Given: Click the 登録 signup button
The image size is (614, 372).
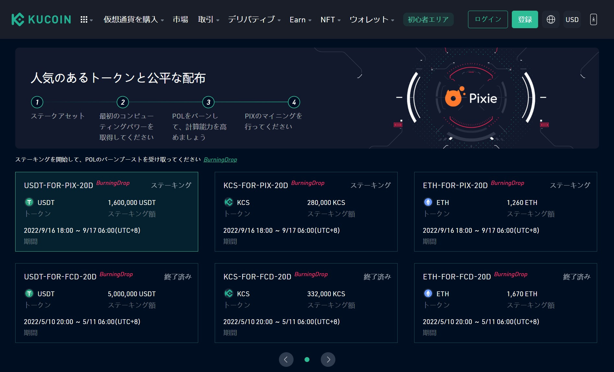Looking at the screenshot, I should tap(525, 19).
